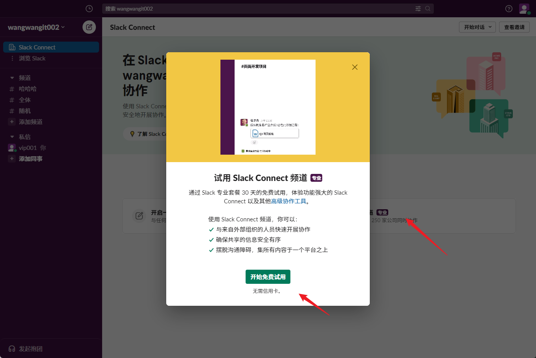Open the wangwangit002 workspace menu
Screen dimensions: 536x358
[36, 27]
